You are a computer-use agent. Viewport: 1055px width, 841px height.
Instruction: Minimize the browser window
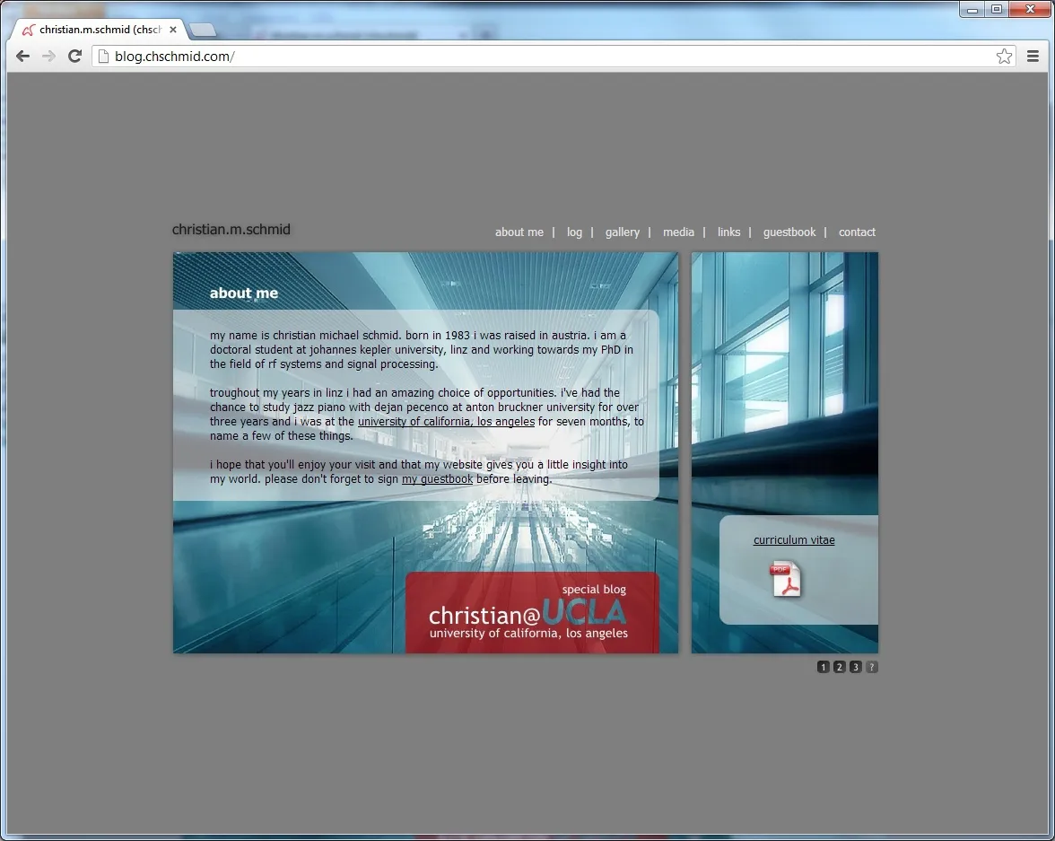(x=972, y=10)
